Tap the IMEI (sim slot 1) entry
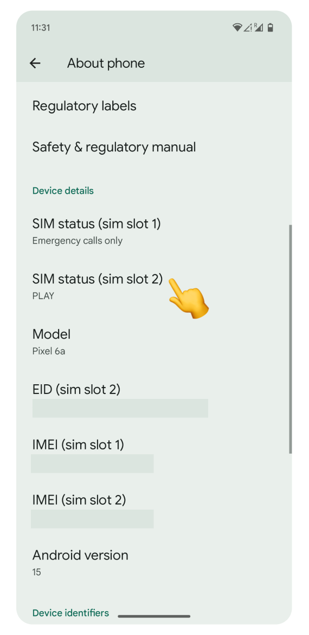The height and width of the screenshot is (635, 309). pos(154,455)
